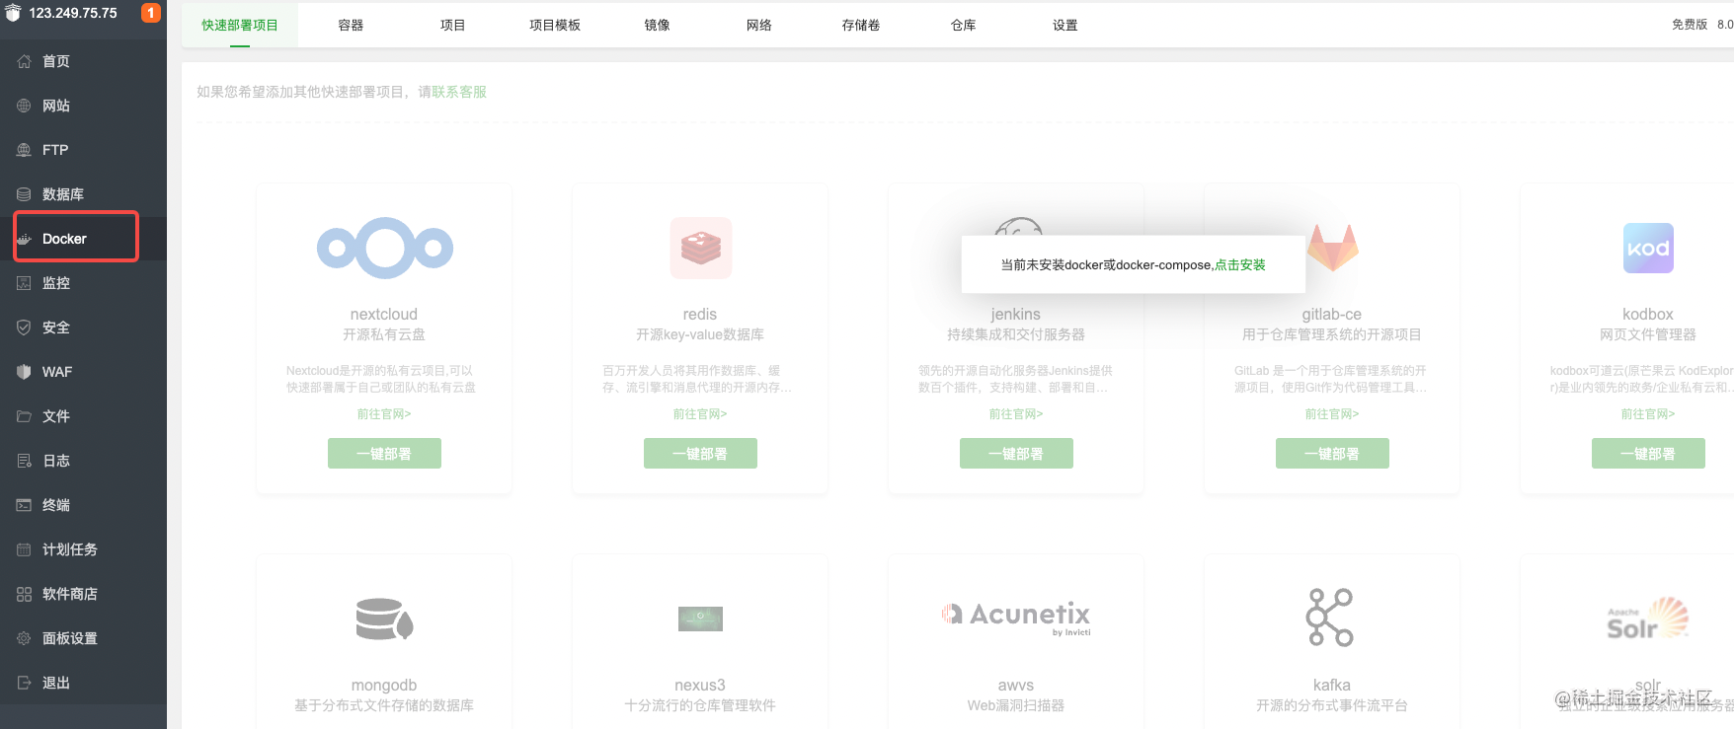Click the orange notification badge 1

click(x=151, y=13)
